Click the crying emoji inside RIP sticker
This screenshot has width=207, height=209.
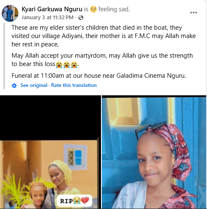tap(77, 201)
